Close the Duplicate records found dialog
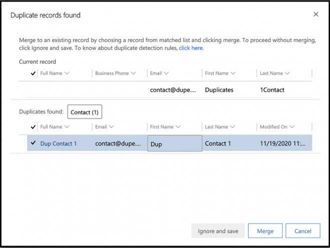330x248 pixels. click(x=315, y=14)
